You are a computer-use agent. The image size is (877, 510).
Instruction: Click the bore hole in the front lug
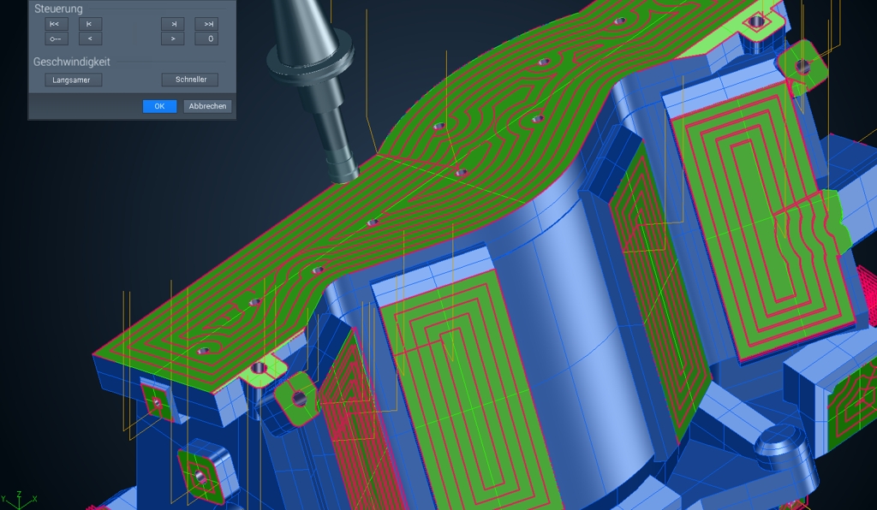[x=259, y=368]
